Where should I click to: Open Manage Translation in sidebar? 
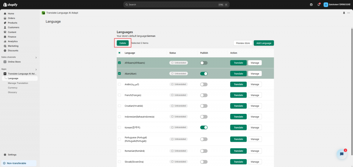(x=18, y=83)
